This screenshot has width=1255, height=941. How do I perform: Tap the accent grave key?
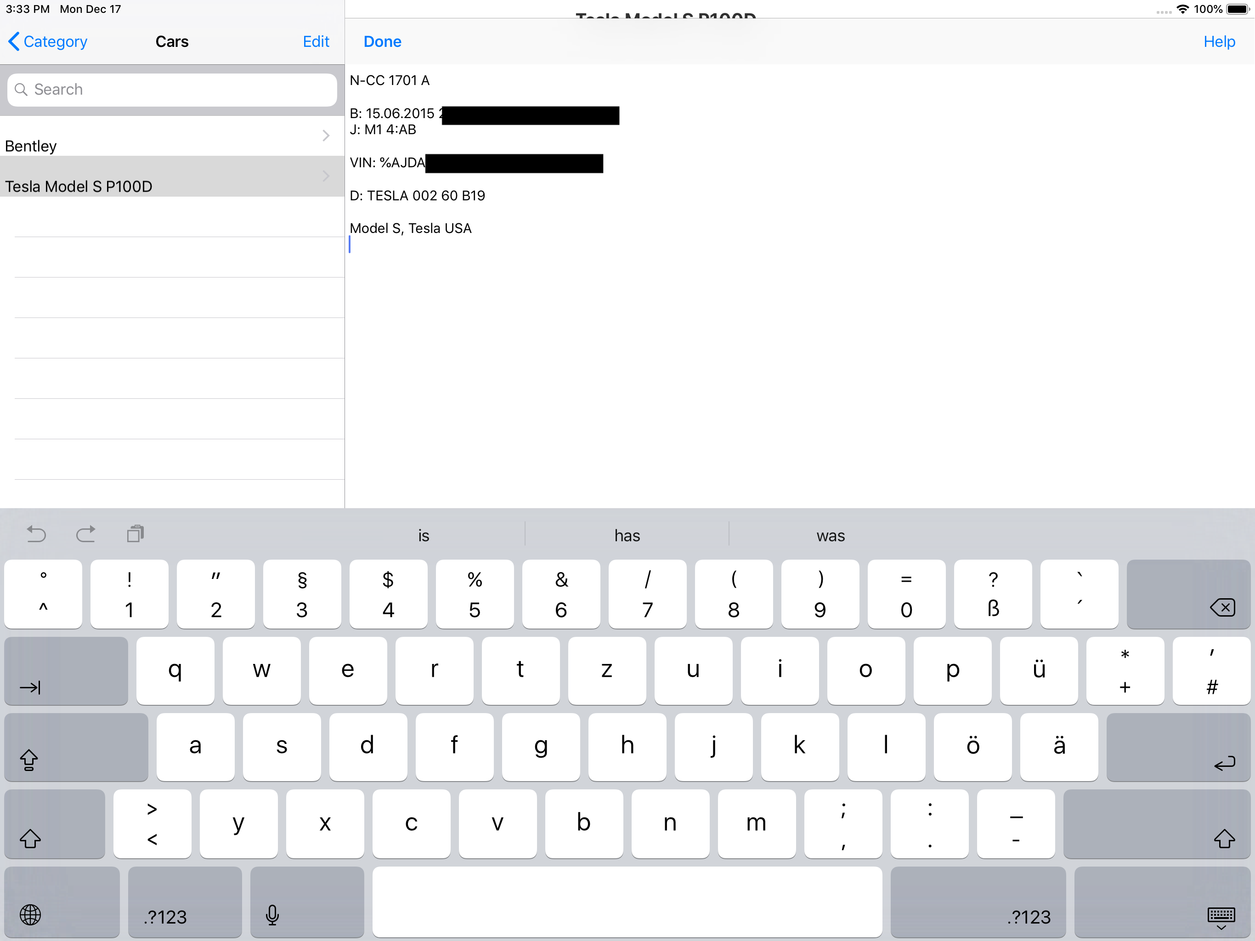(1080, 594)
